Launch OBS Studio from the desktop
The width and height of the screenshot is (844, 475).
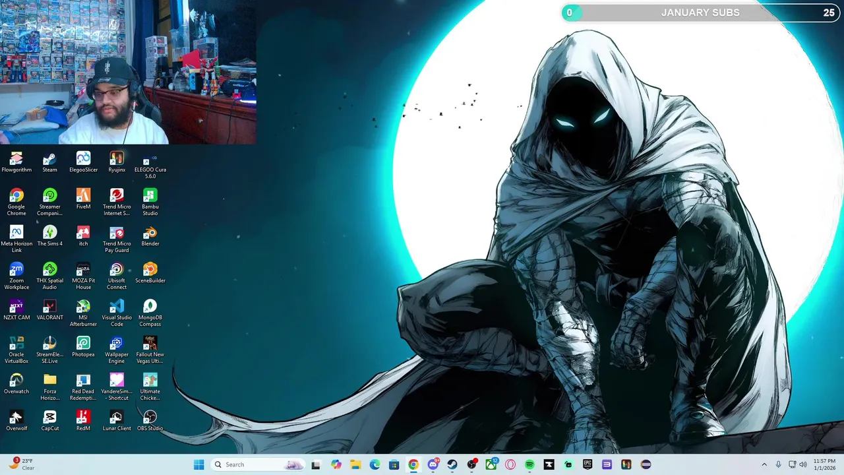150,421
